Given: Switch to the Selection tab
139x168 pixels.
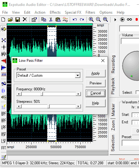Looking at the screenshot, I should [x=113, y=143].
